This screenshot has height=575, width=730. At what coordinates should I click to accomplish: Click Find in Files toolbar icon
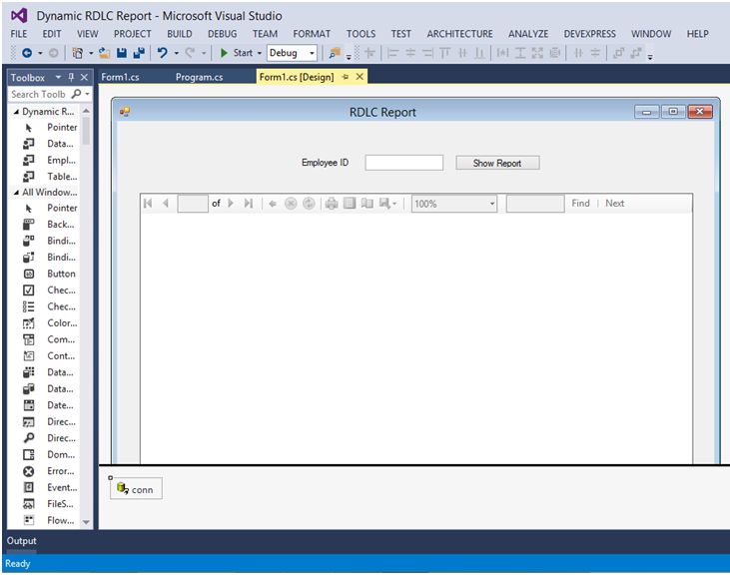pyautogui.click(x=335, y=53)
